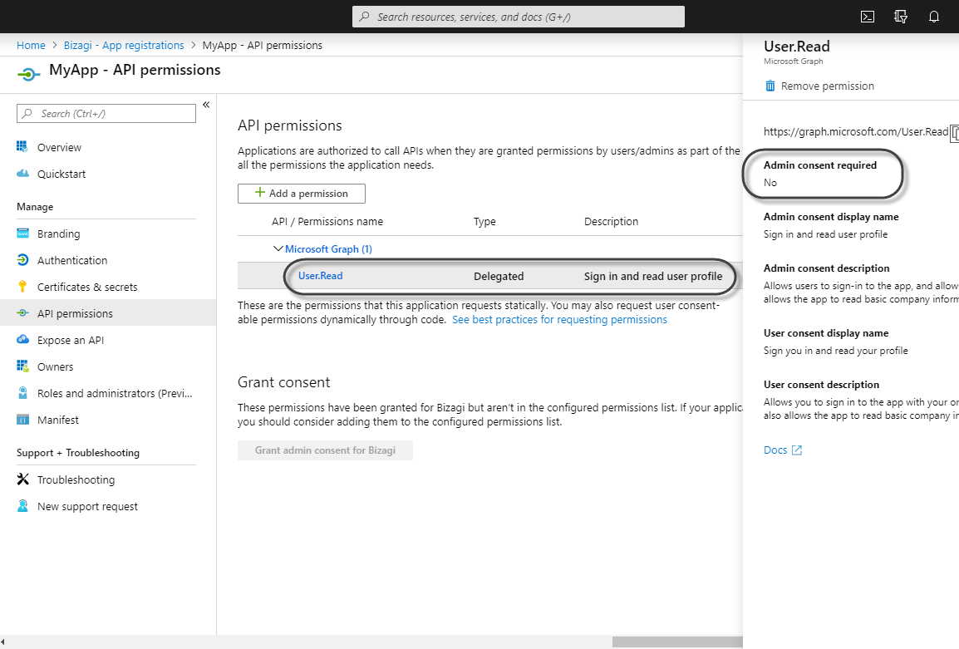Click Remove permission in User.Read panel
This screenshot has height=649, width=959.
tap(819, 86)
